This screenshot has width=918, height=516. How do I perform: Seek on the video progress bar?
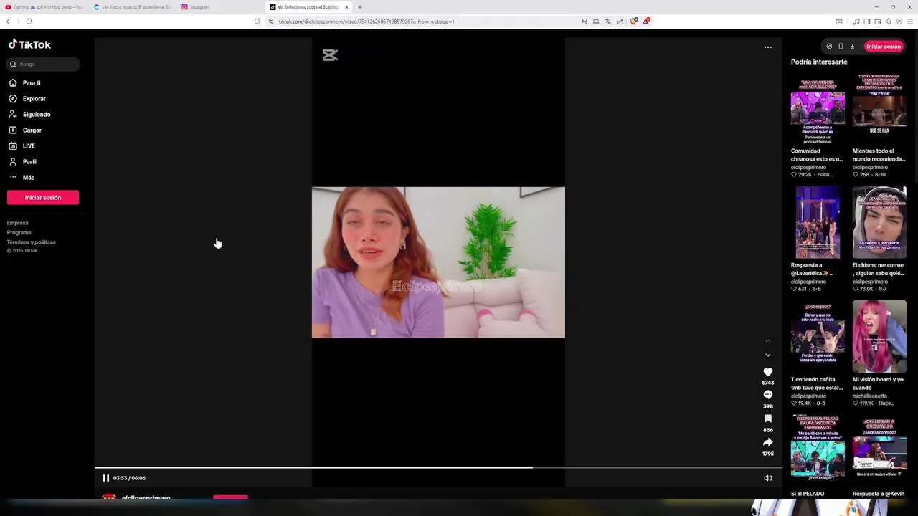[438, 468]
